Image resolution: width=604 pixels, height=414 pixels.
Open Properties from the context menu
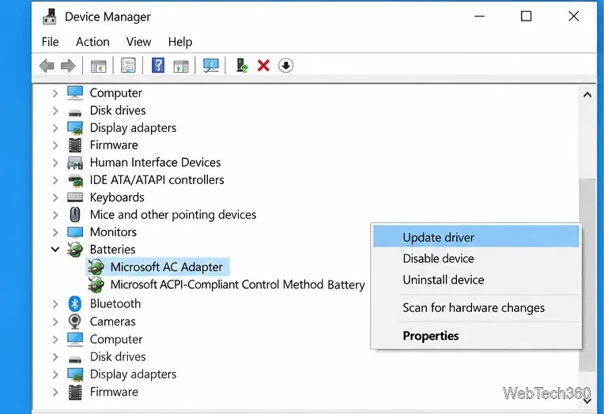(476, 336)
